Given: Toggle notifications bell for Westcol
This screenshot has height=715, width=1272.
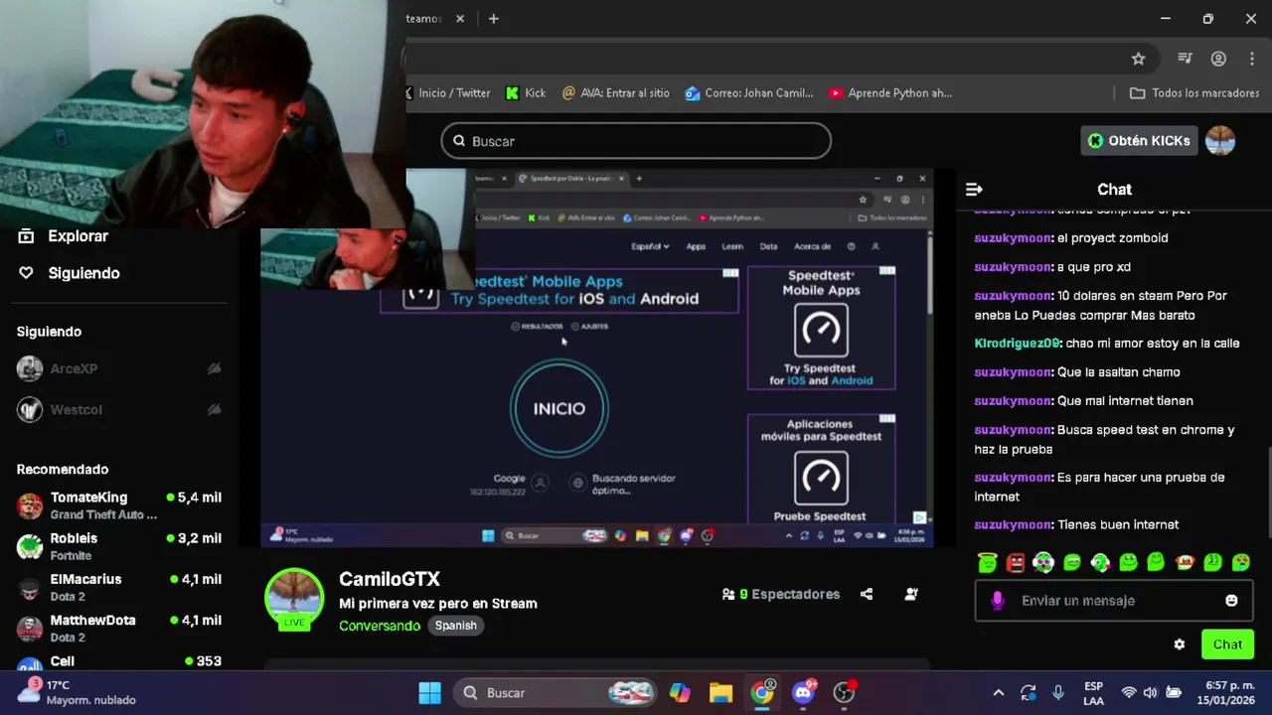Looking at the screenshot, I should (214, 409).
